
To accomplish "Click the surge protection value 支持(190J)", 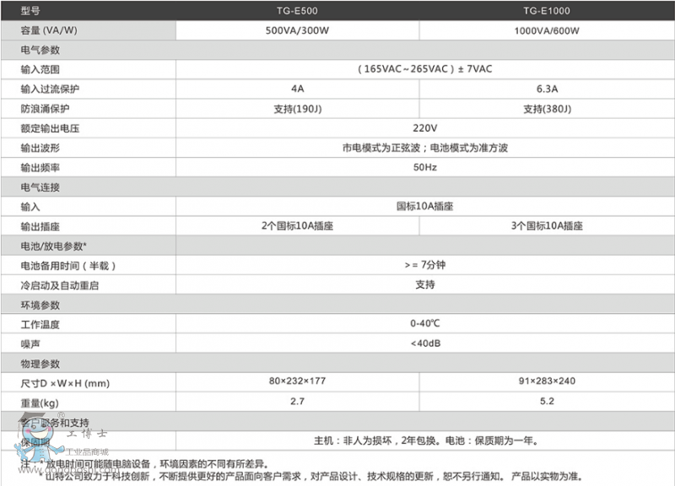I will pyautogui.click(x=297, y=109).
